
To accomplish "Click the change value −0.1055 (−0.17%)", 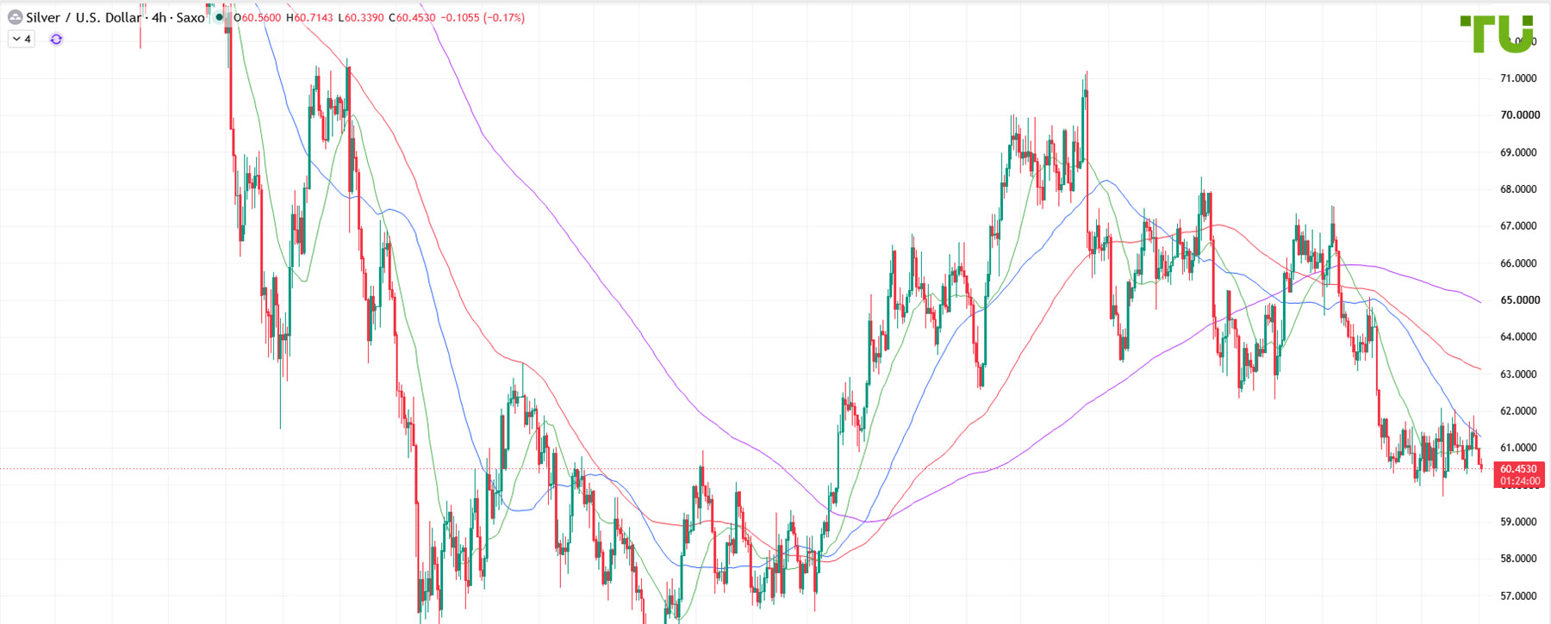I will [483, 17].
